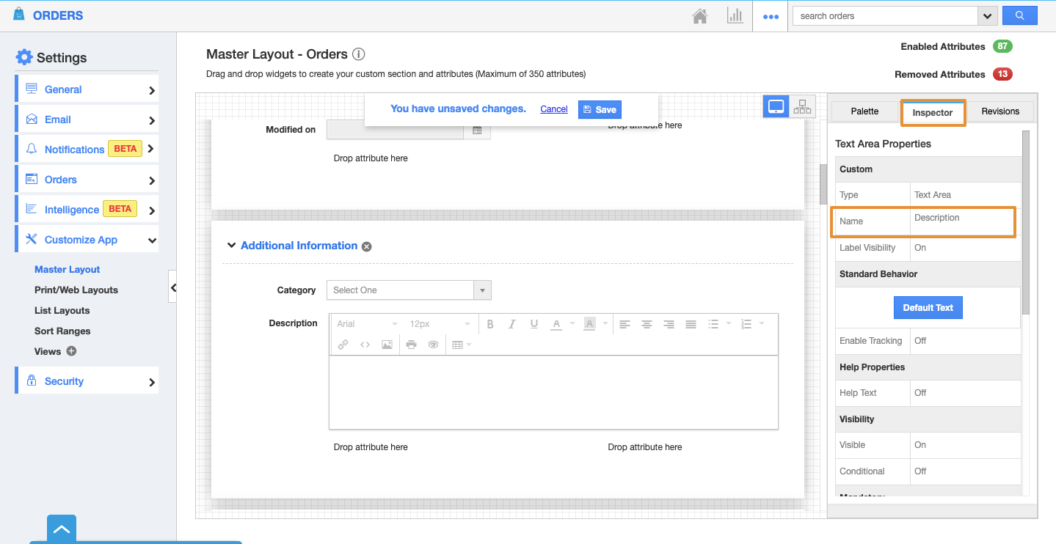
Task: Open the Revisions tab
Action: click(1000, 111)
